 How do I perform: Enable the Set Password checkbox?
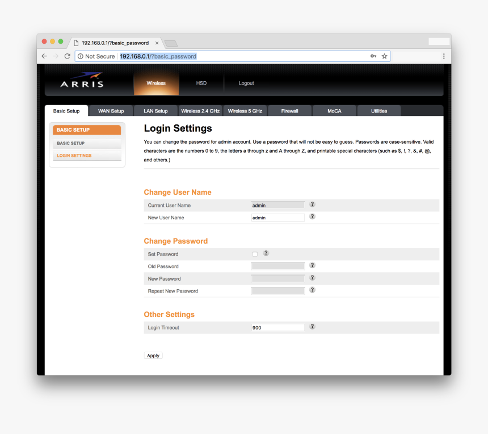tap(255, 254)
